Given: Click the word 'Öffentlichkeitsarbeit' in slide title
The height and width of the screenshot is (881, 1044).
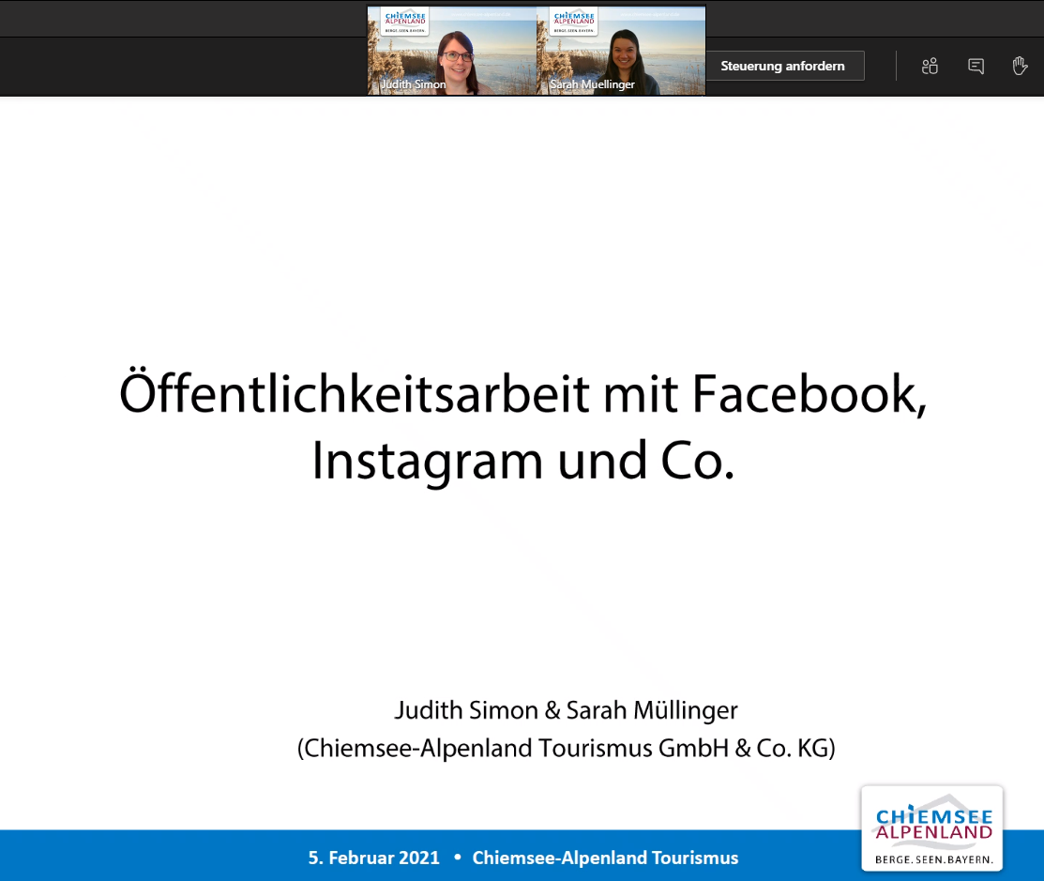Looking at the screenshot, I should 355,395.
